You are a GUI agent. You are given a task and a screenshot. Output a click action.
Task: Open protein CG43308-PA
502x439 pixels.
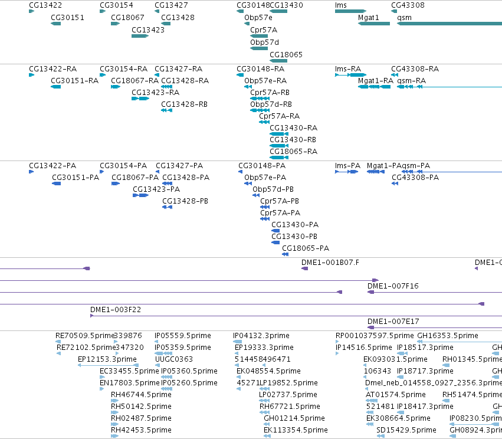click(415, 178)
